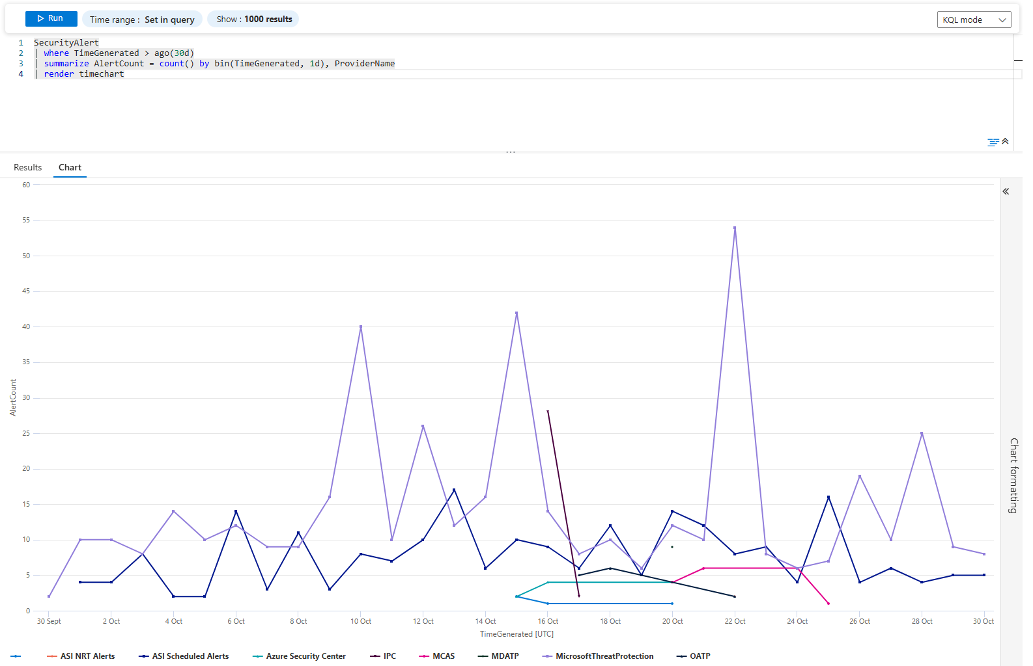Image resolution: width=1033 pixels, height=666 pixels.
Task: Click query line 4 render timechart
Action: pos(83,74)
